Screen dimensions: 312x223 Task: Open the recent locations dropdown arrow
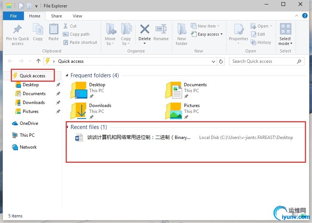click(30, 61)
